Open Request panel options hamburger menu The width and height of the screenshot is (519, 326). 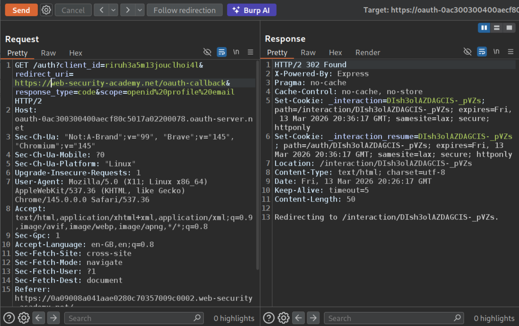[x=251, y=52]
